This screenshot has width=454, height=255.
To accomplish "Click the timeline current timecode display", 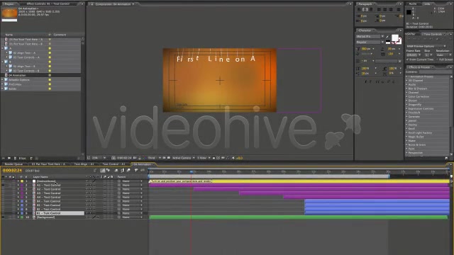I will pos(12,171).
